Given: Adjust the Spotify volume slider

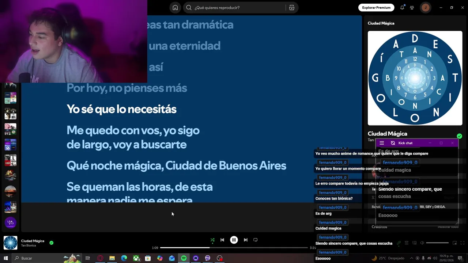Looking at the screenshot, I should pyautogui.click(x=437, y=243).
